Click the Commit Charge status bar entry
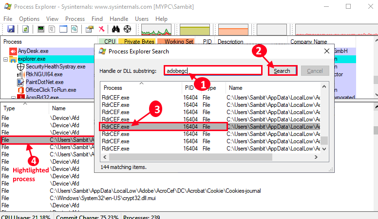Viewport: 378px width, 219px height. pos(87,217)
